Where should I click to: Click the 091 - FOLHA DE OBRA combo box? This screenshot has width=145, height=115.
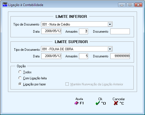[x=77, y=49]
